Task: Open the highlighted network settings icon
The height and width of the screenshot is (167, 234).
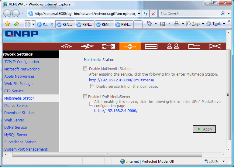Action: point(130,46)
